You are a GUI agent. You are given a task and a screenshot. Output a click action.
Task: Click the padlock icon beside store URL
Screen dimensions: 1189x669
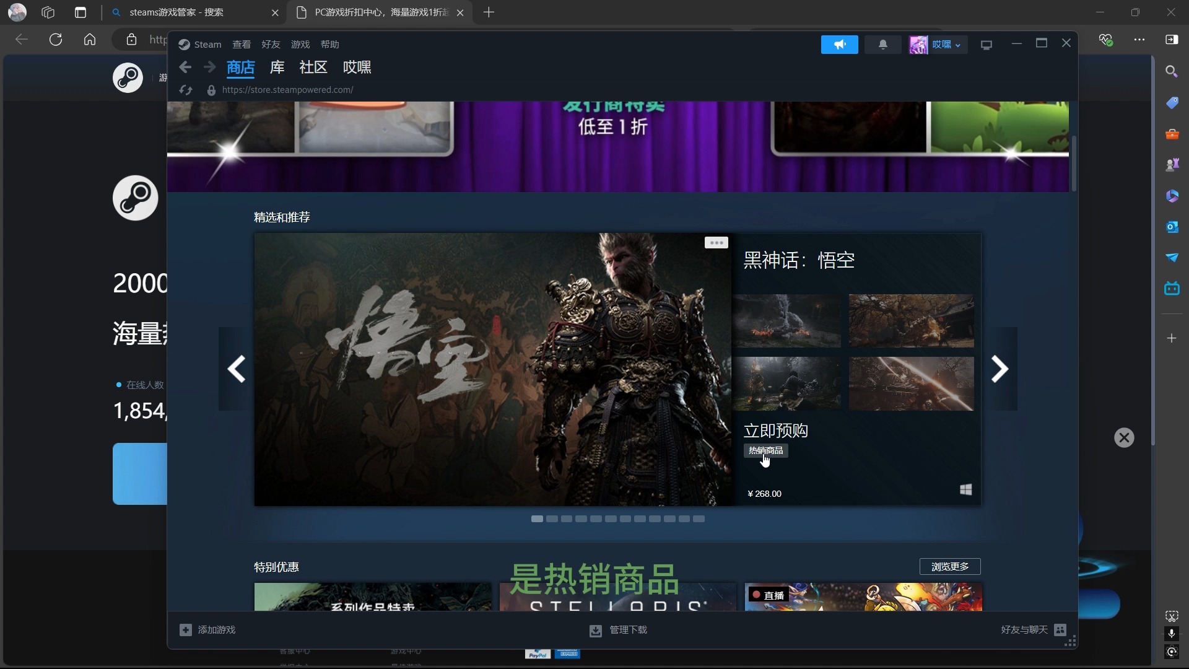pos(211,90)
